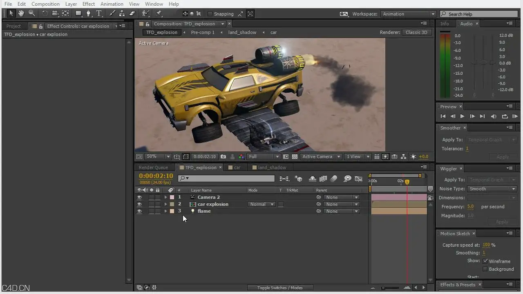523x294 pixels.
Task: Expand the Camera 2 layer properties
Action: [165, 197]
